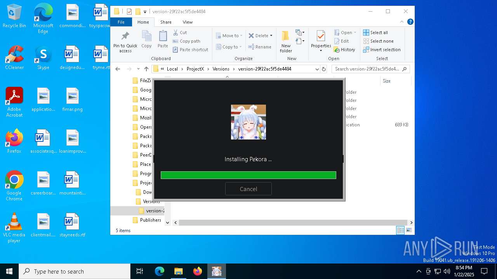The image size is (497, 279).
Task: Click ProjectX in the address breadcrumb
Action: point(195,69)
